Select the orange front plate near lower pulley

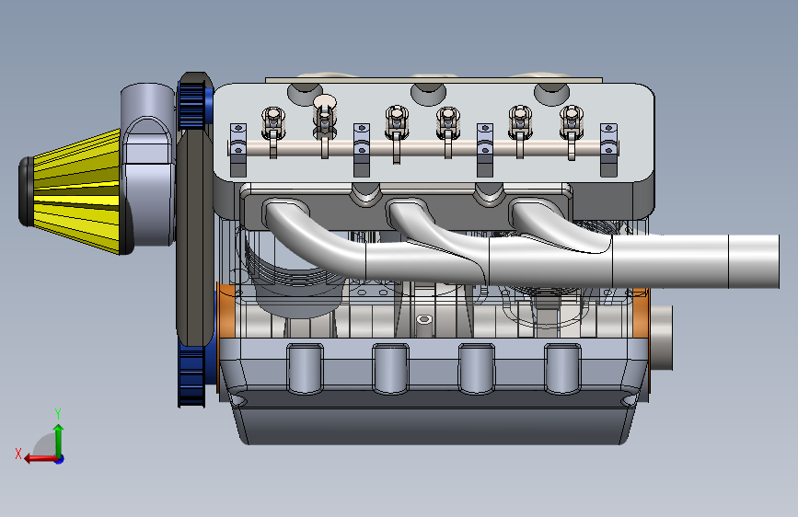(226, 310)
